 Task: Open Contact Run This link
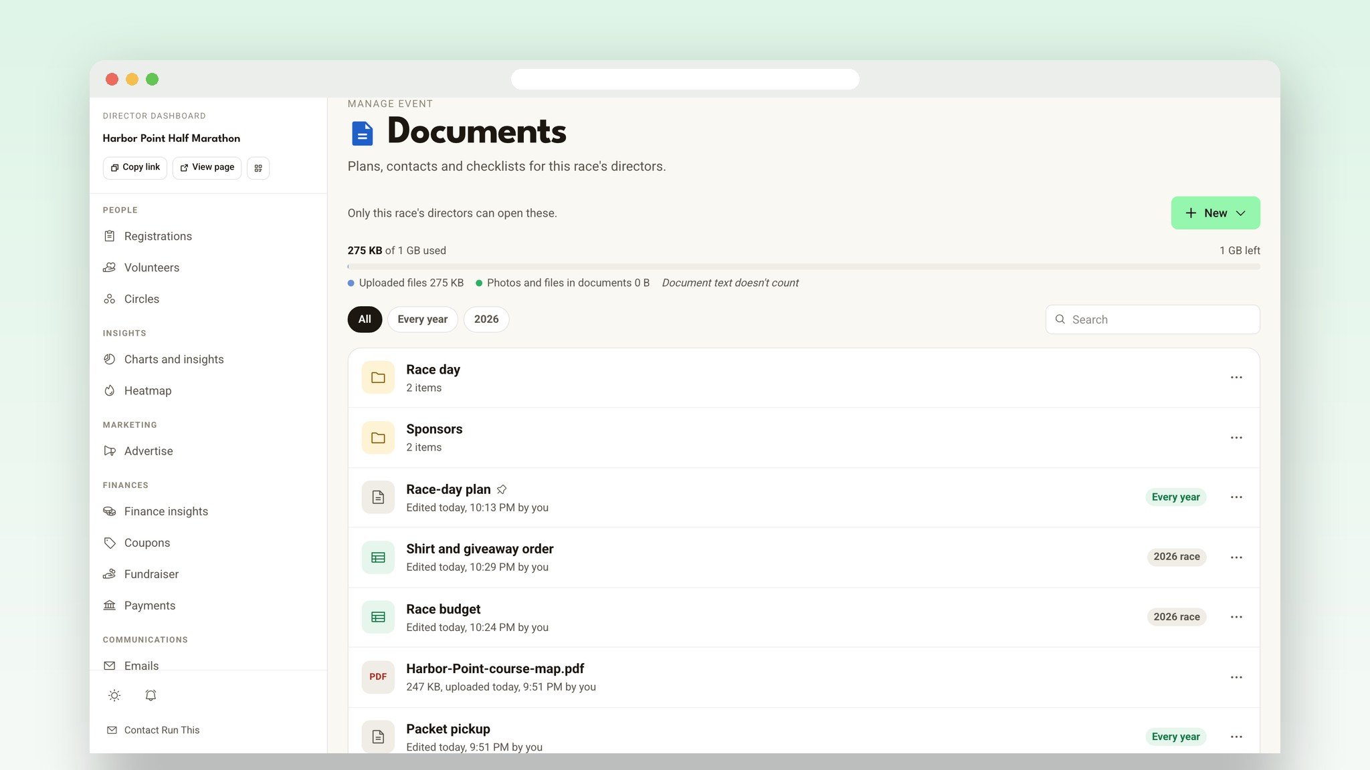pyautogui.click(x=153, y=730)
